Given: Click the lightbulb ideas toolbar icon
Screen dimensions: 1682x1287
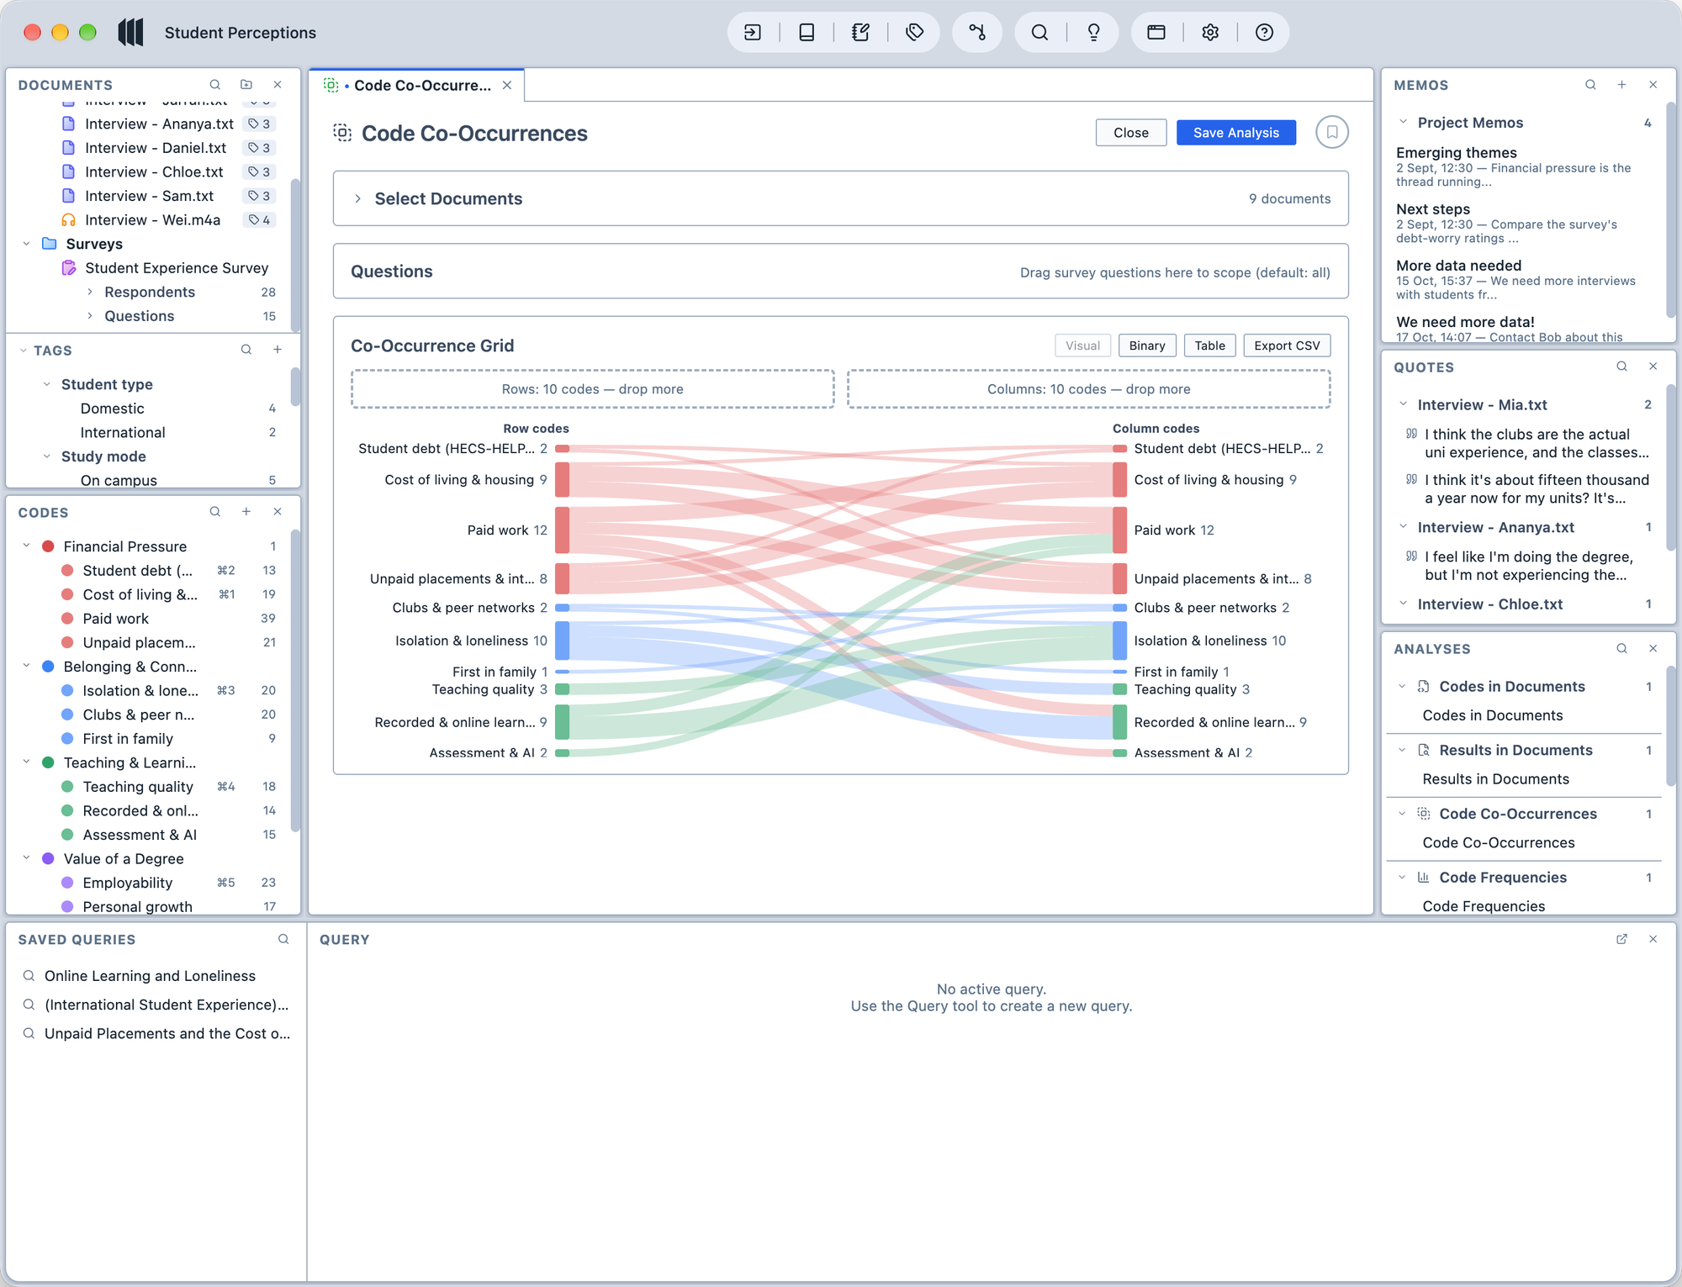Looking at the screenshot, I should click(x=1093, y=33).
